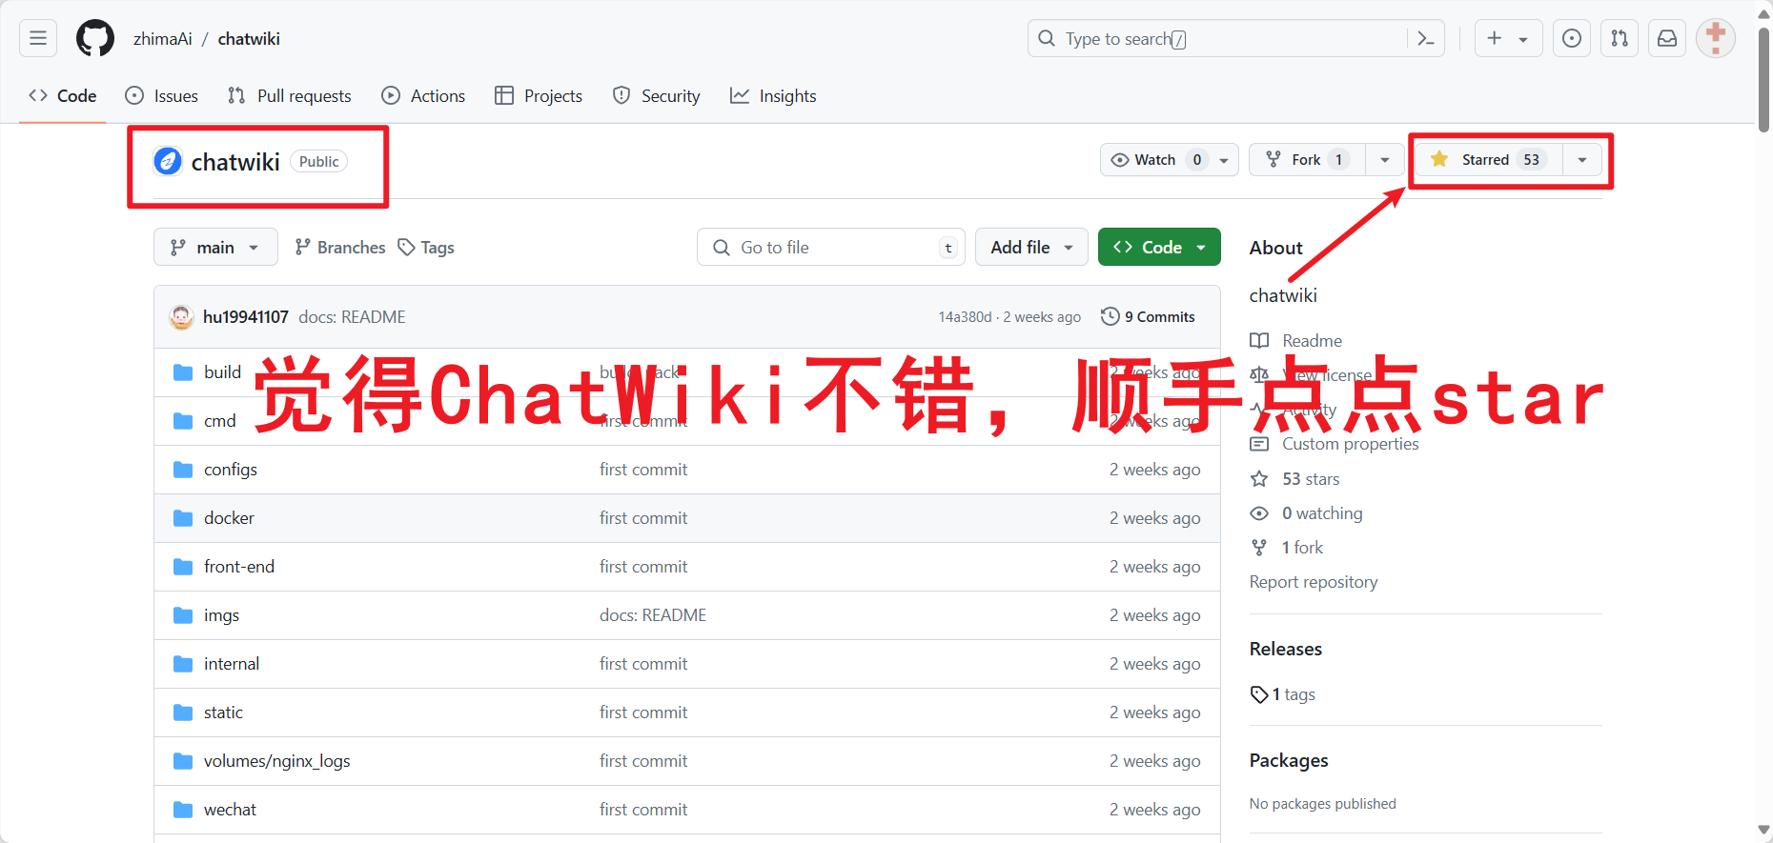Screen dimensions: 1773x843
Task: Open the issues circle icon in header
Action: pyautogui.click(x=1572, y=38)
